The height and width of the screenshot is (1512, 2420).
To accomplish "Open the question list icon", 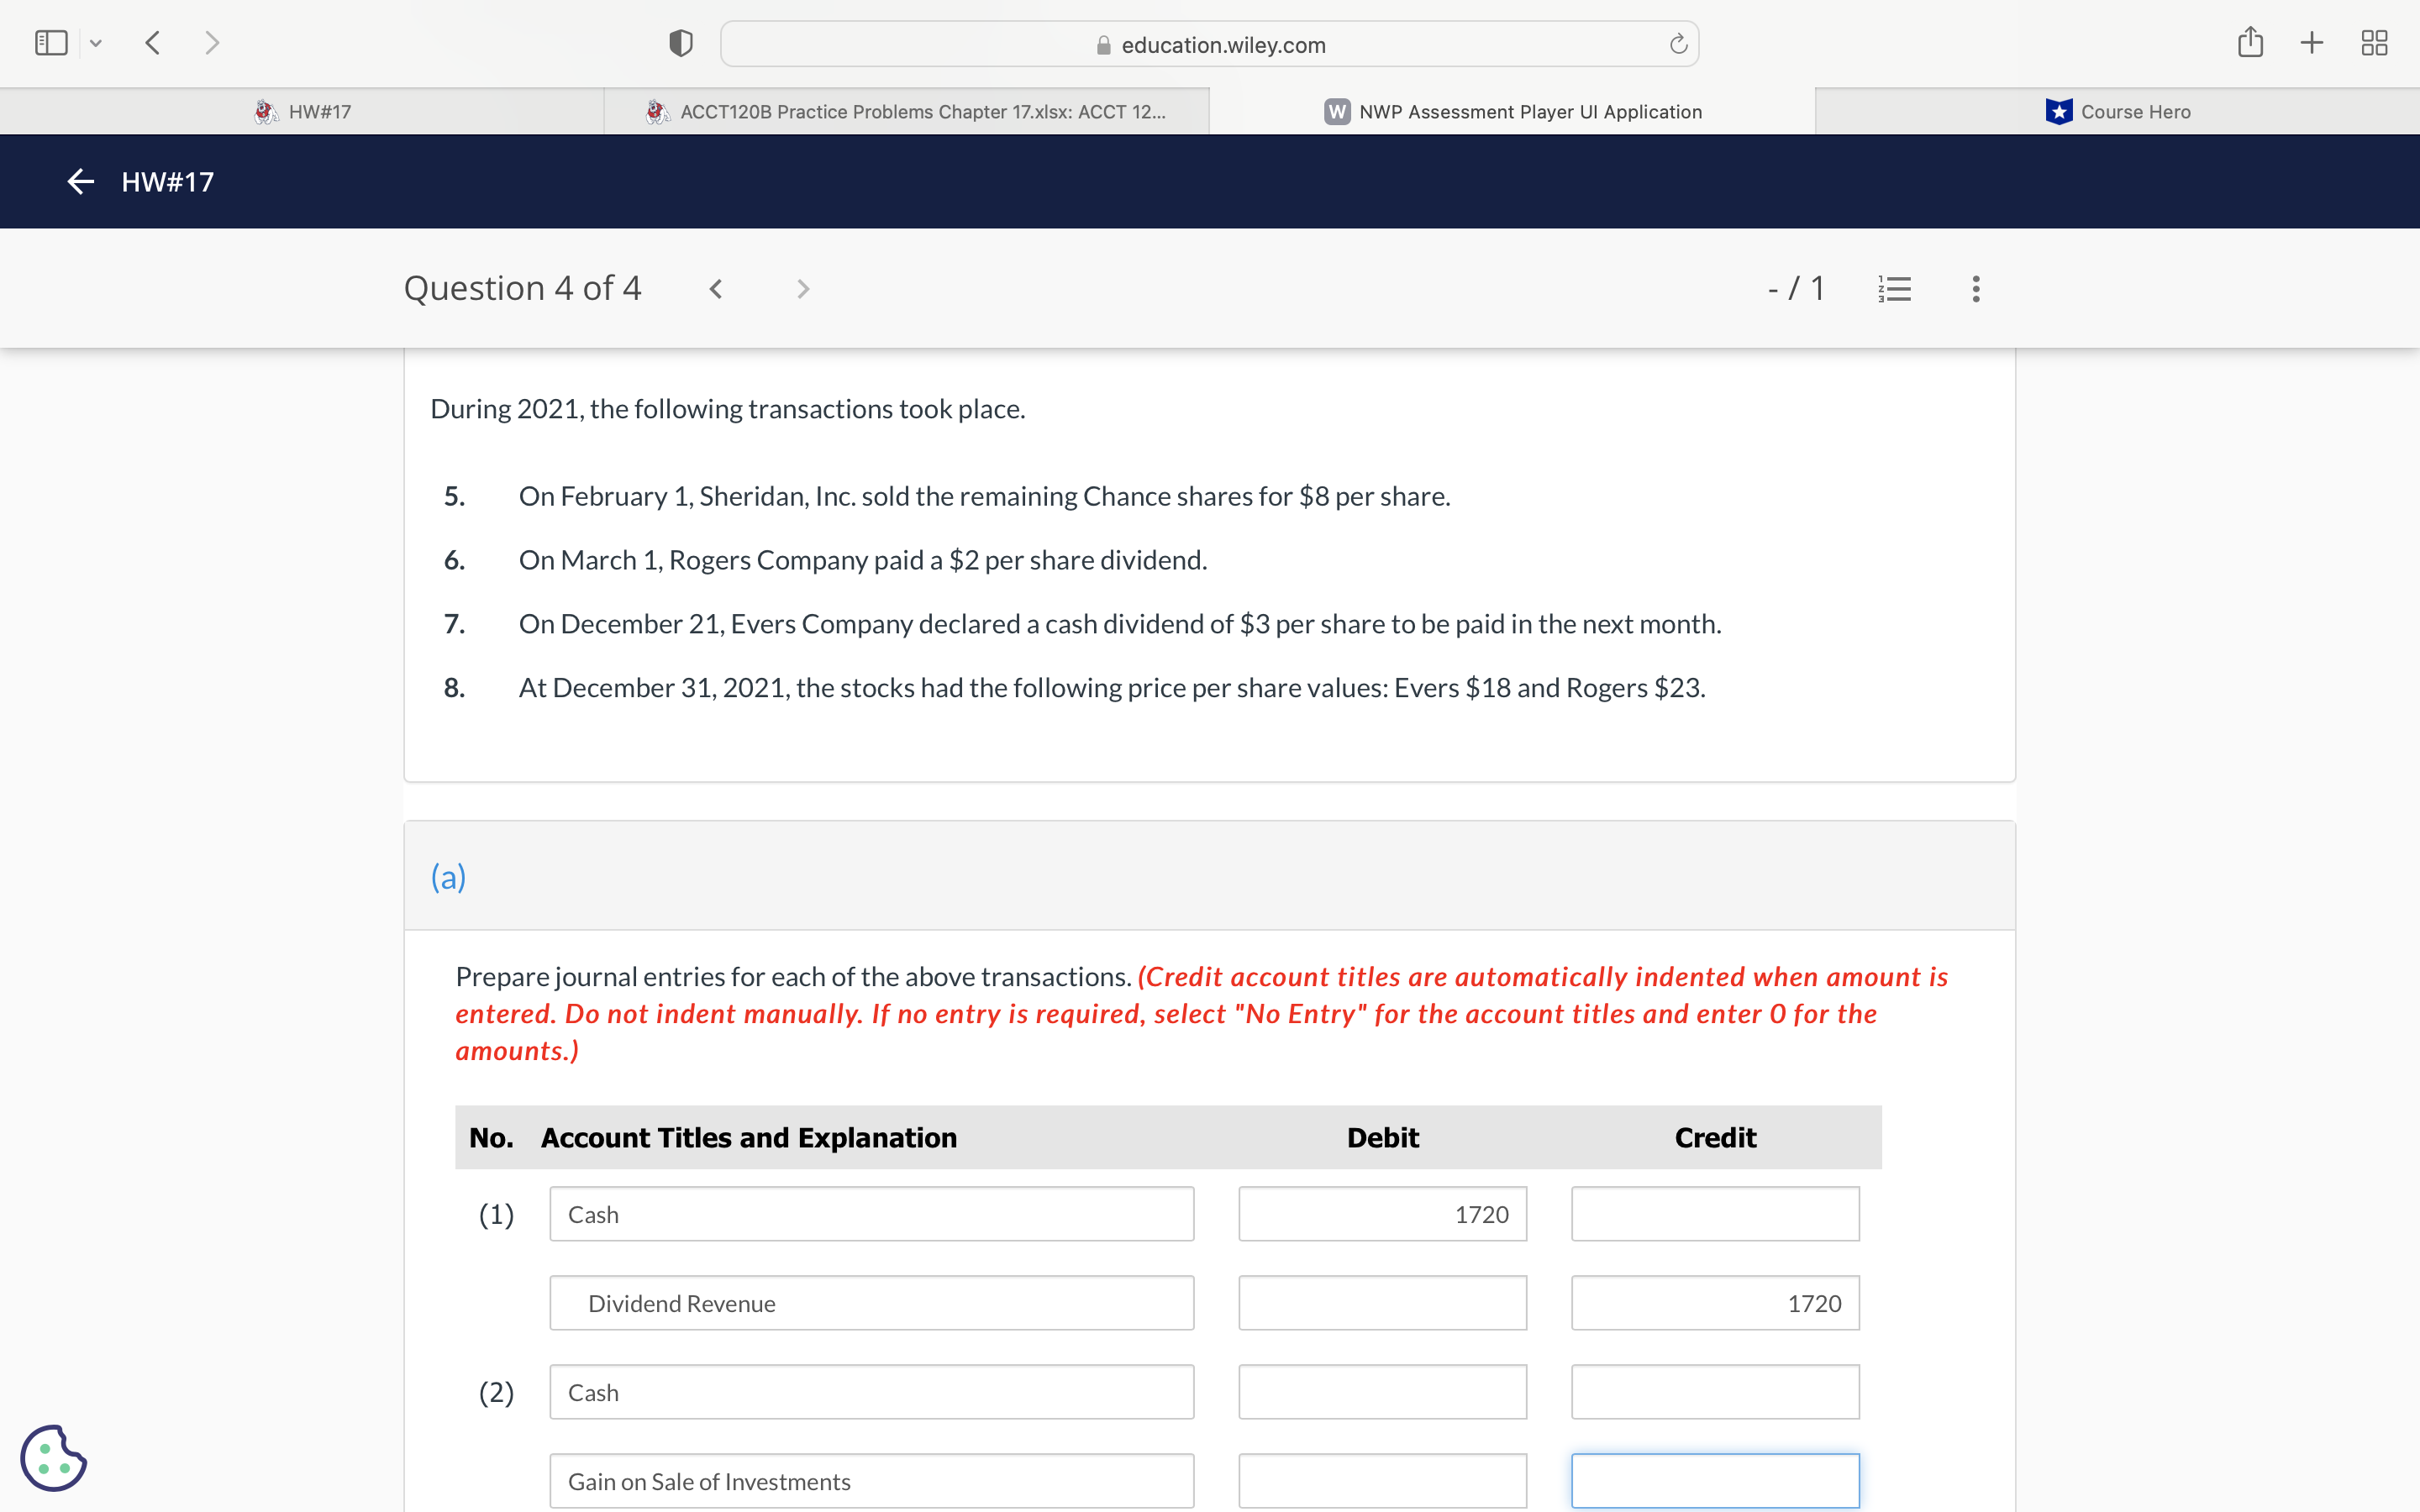I will click(x=1895, y=289).
